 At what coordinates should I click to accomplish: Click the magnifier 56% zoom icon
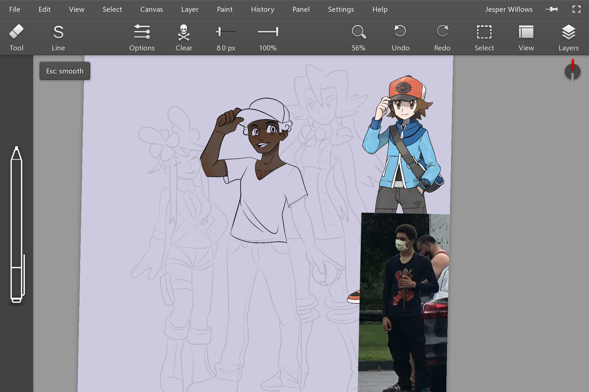359,32
